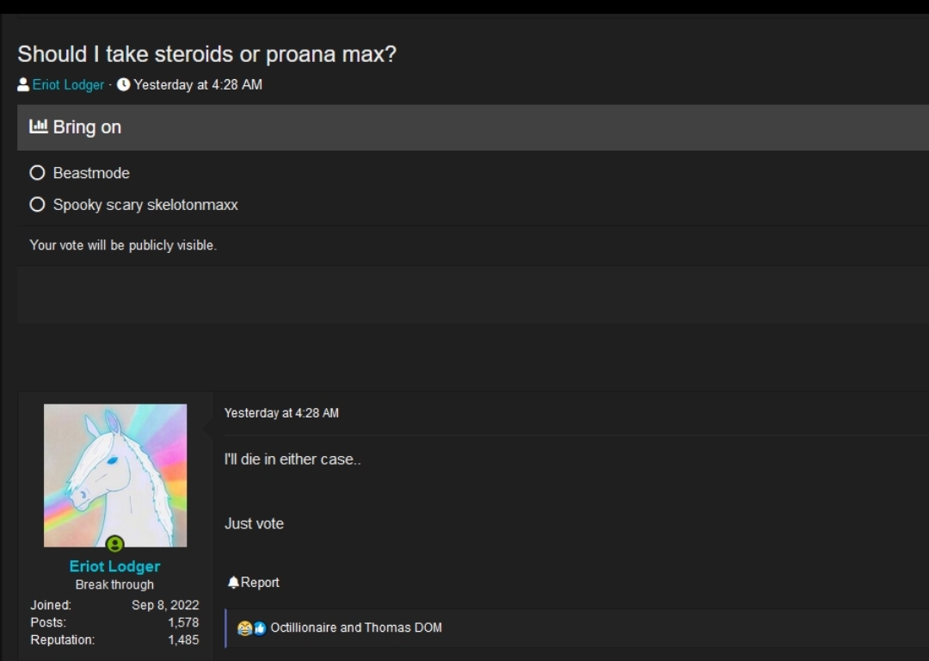The image size is (929, 661).
Task: Click the bell icon next to Report
Action: point(233,583)
